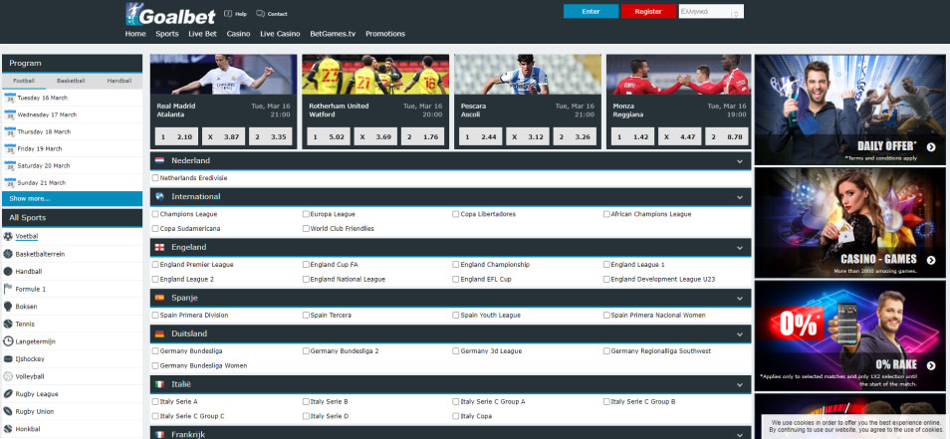950x439 pixels.
Task: Tick the Spain Primera Division checkbox
Action: point(155,315)
